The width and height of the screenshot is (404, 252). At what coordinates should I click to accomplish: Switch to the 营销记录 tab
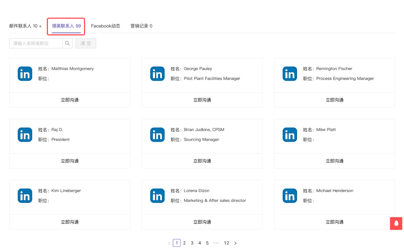click(141, 26)
